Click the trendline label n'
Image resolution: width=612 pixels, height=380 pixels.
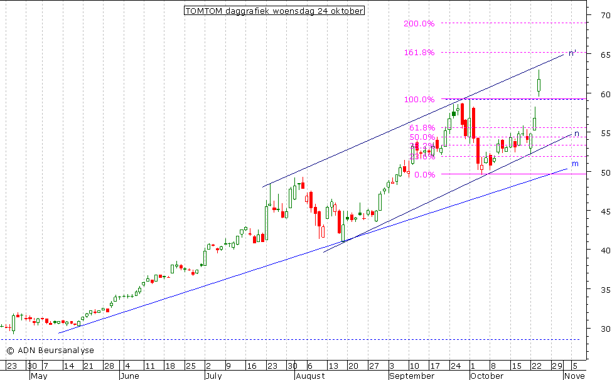pos(572,53)
